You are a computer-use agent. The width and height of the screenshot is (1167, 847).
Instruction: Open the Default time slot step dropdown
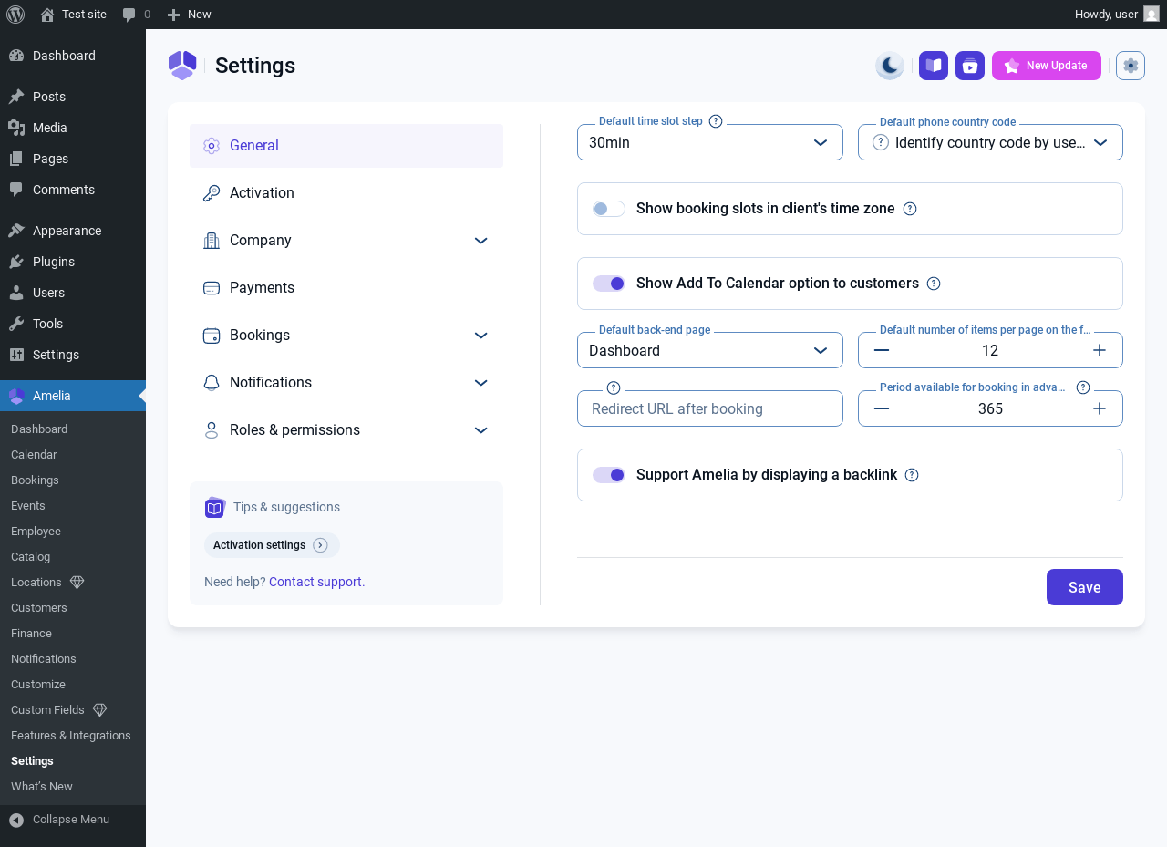point(709,142)
